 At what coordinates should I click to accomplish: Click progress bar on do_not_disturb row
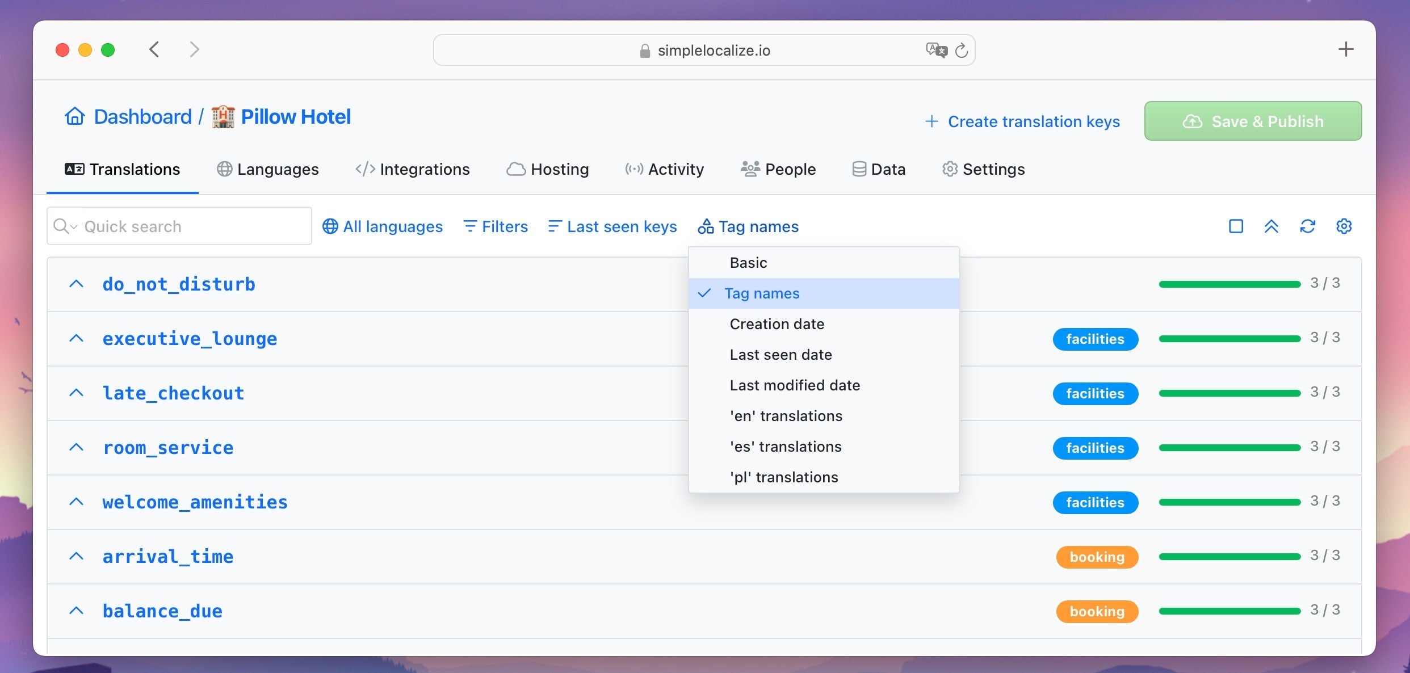[x=1229, y=284]
